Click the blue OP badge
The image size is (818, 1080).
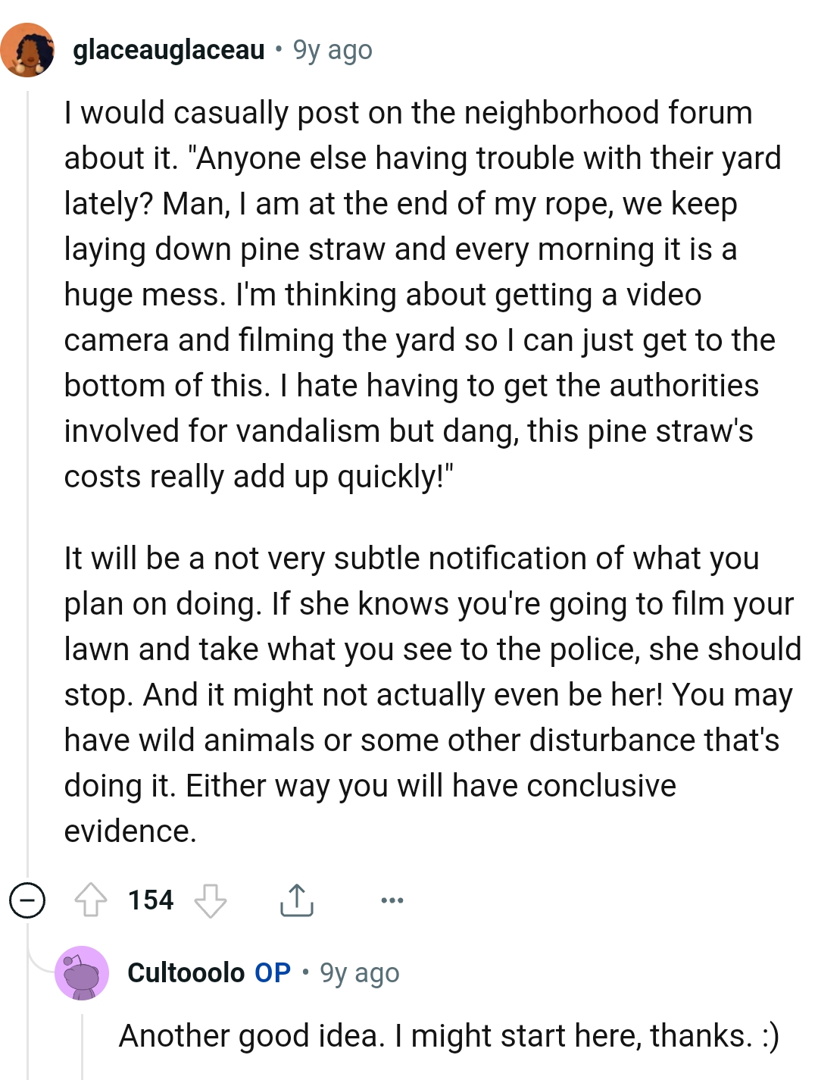point(271,973)
